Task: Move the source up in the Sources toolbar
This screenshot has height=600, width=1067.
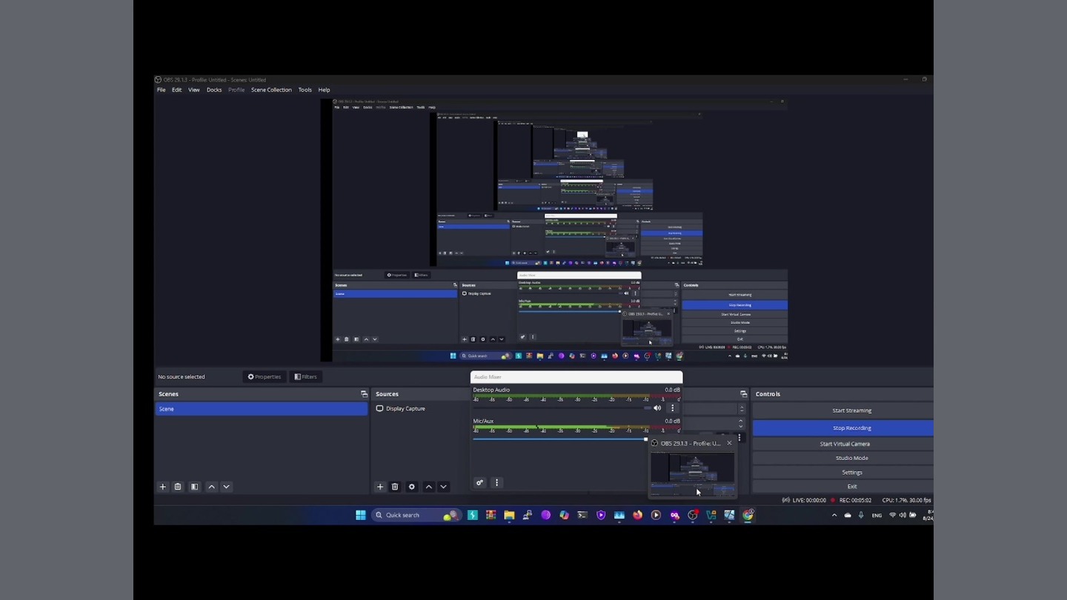Action: tap(428, 487)
